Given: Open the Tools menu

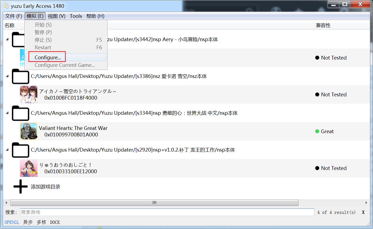Looking at the screenshot, I should (x=76, y=16).
